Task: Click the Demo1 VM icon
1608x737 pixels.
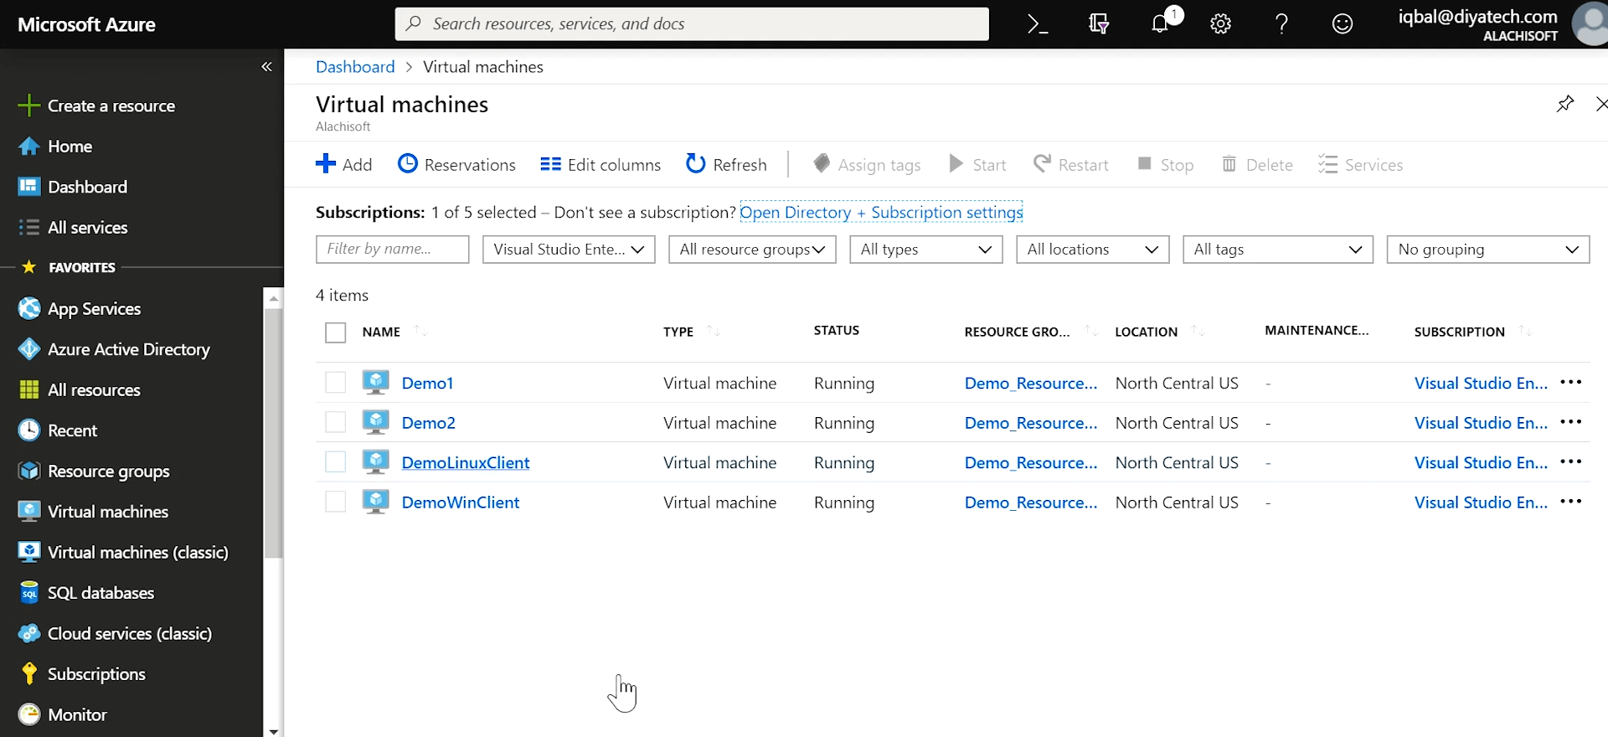Action: pyautogui.click(x=375, y=383)
